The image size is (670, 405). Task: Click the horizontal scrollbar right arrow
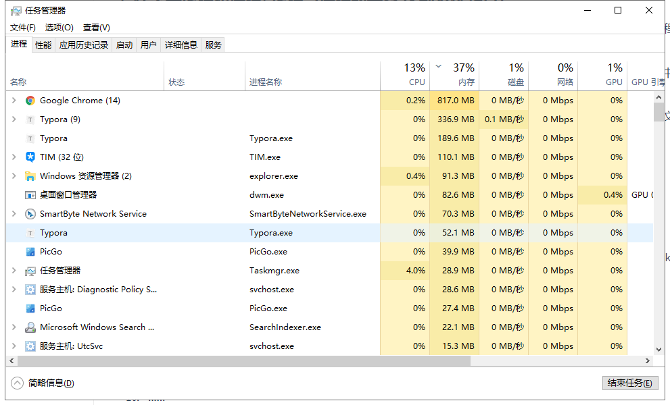[648, 360]
